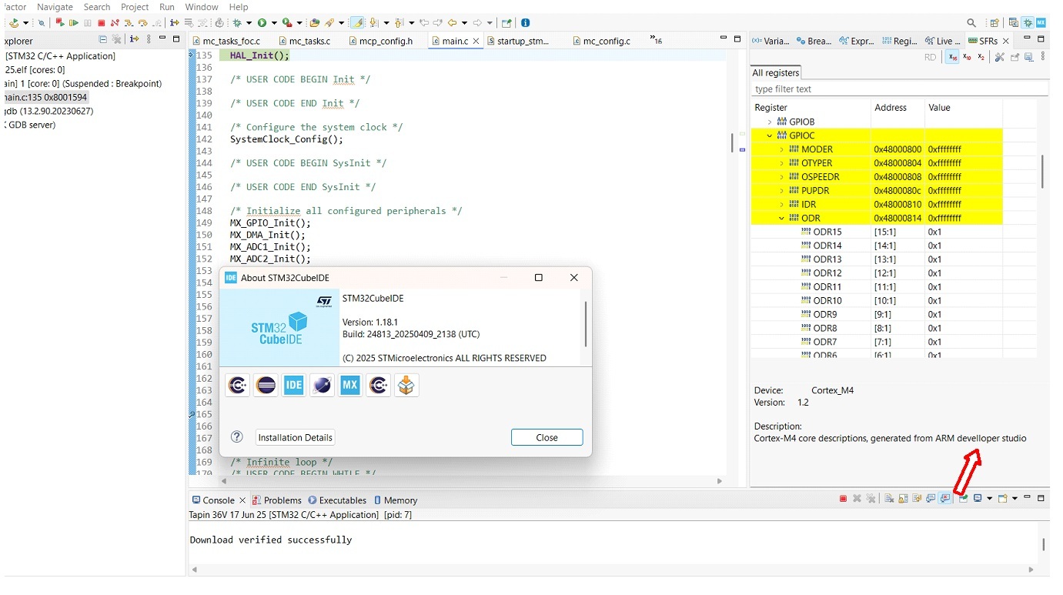
Task: Click the green Resume execution icon
Action: tap(74, 23)
